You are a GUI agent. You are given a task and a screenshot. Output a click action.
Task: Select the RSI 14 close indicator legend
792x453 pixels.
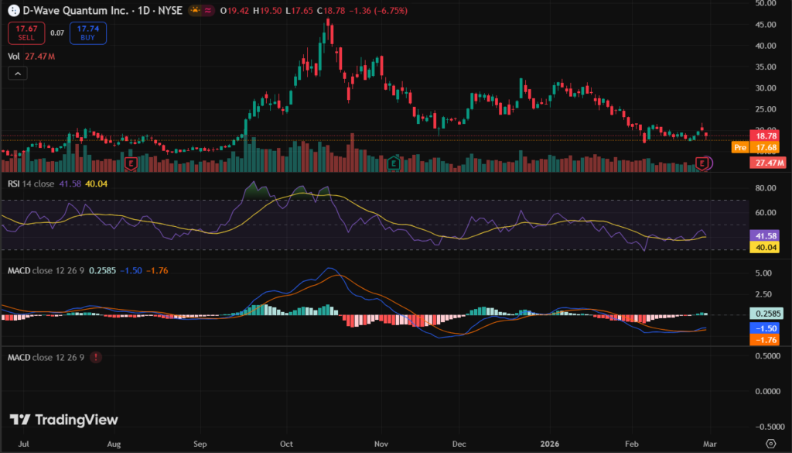32,184
